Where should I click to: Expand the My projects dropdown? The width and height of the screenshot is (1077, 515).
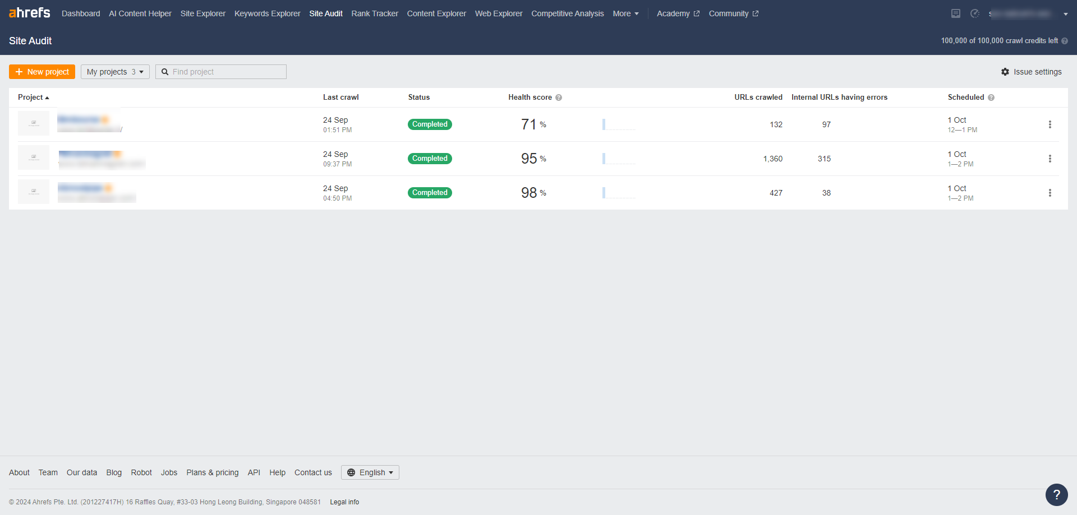(x=115, y=72)
